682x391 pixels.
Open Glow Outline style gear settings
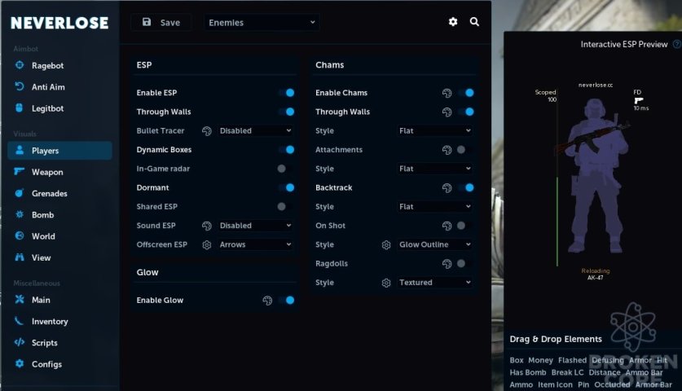(x=385, y=245)
